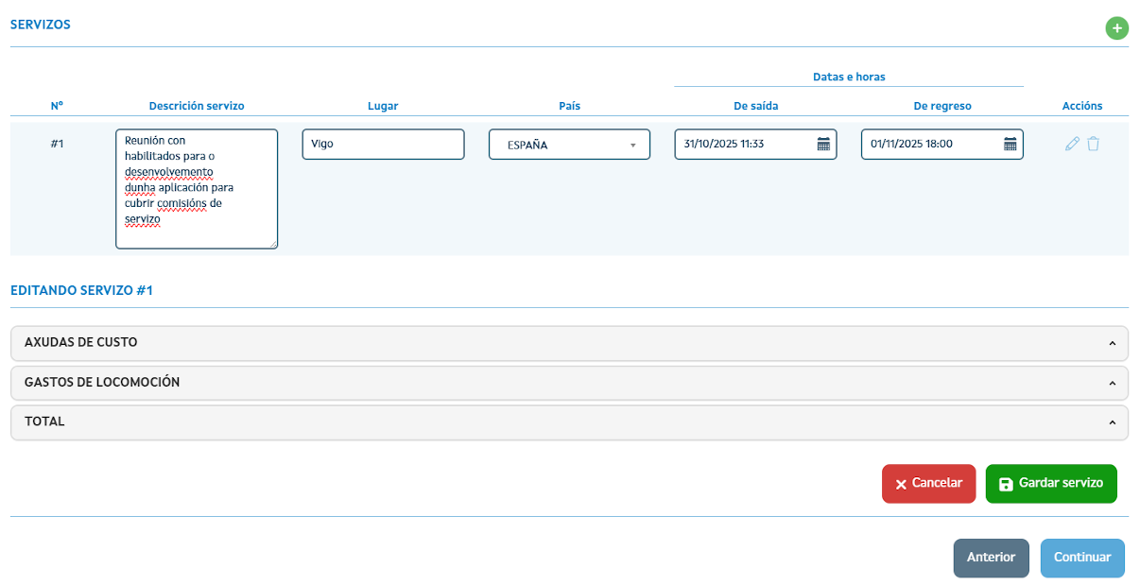The height and width of the screenshot is (585, 1140).
Task: Expand the TOTAL section
Action: (x=569, y=422)
